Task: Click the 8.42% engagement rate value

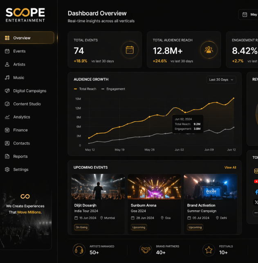Action: tap(245, 51)
